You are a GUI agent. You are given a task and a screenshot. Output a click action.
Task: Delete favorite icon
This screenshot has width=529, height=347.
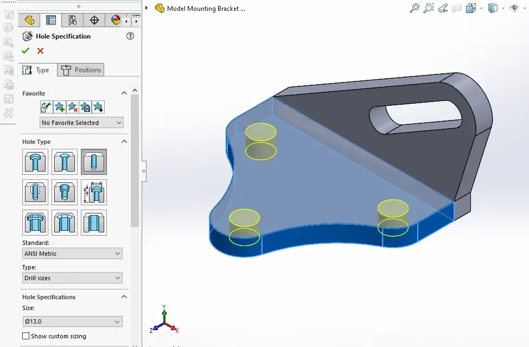pyautogui.click(x=72, y=107)
